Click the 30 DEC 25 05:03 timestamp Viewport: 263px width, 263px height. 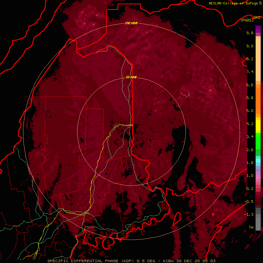(196, 261)
